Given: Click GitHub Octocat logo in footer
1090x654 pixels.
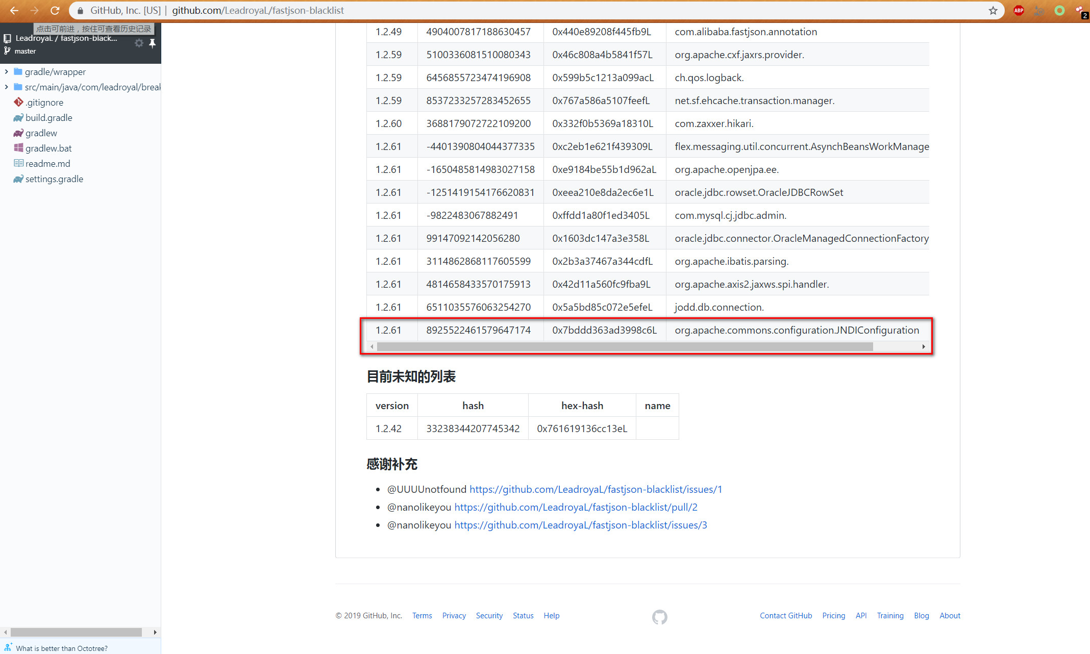Looking at the screenshot, I should coord(659,617).
